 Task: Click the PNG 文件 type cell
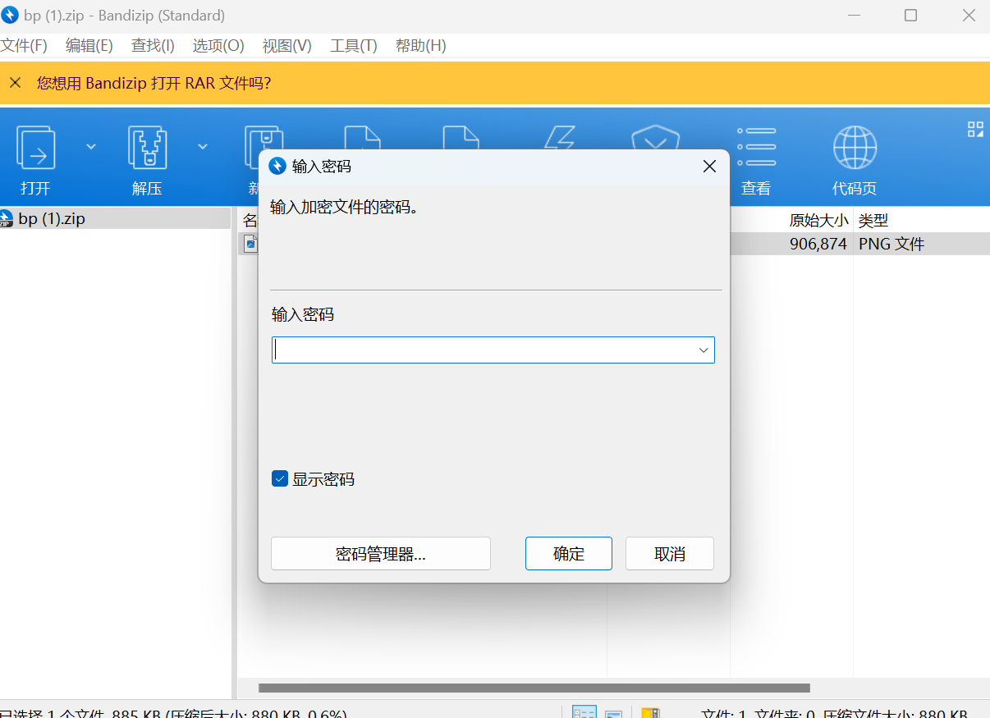pos(891,244)
